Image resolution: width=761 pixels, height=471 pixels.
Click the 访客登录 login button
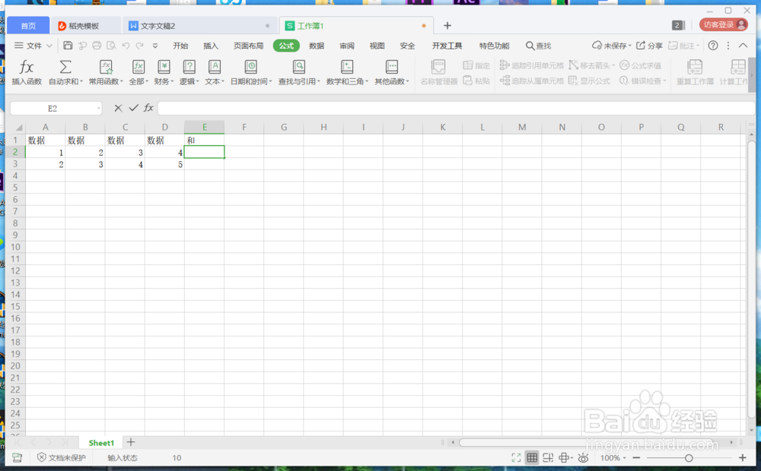pyautogui.click(x=723, y=25)
